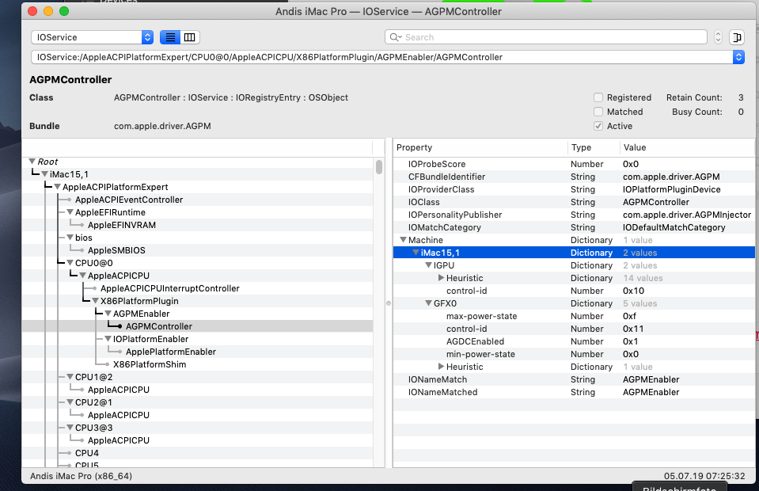Zoom the window with green button
Image resolution: width=759 pixels, height=491 pixels.
click(x=64, y=11)
